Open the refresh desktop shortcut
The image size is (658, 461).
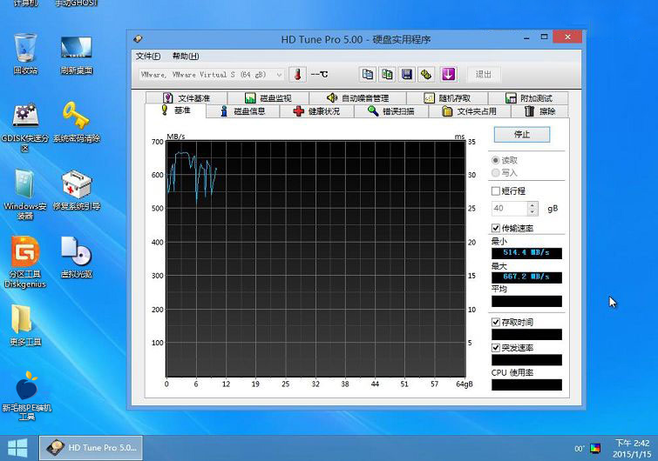[77, 55]
